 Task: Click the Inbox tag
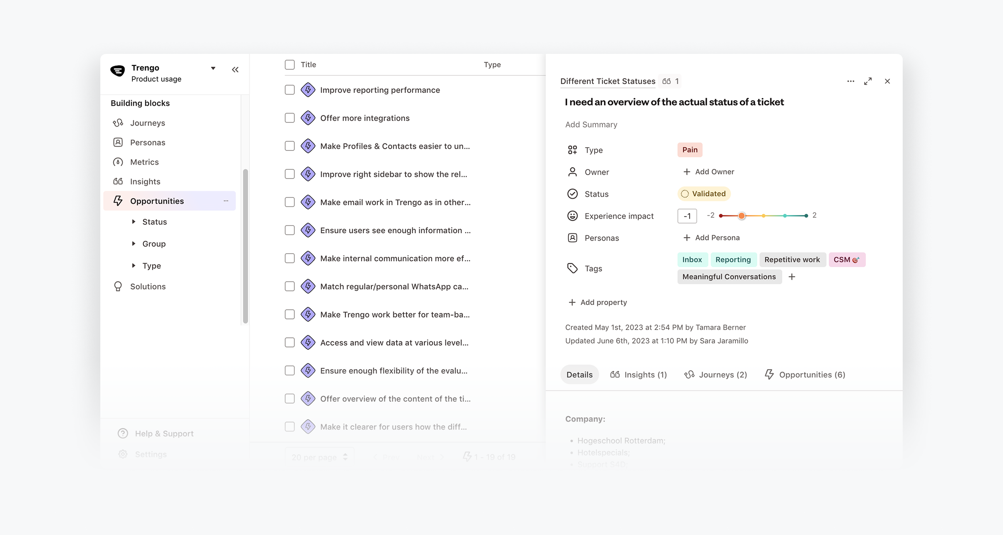pyautogui.click(x=692, y=260)
